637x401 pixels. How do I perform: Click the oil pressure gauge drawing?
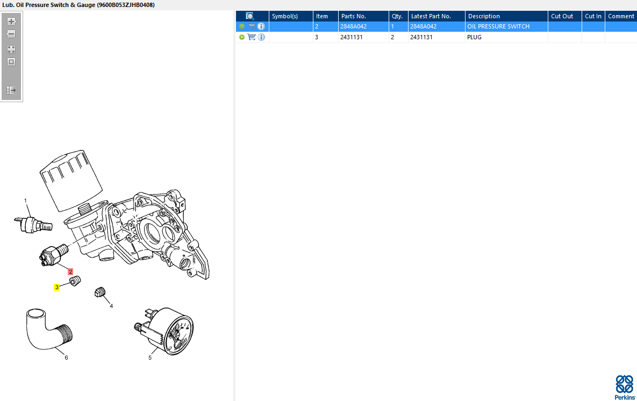164,331
